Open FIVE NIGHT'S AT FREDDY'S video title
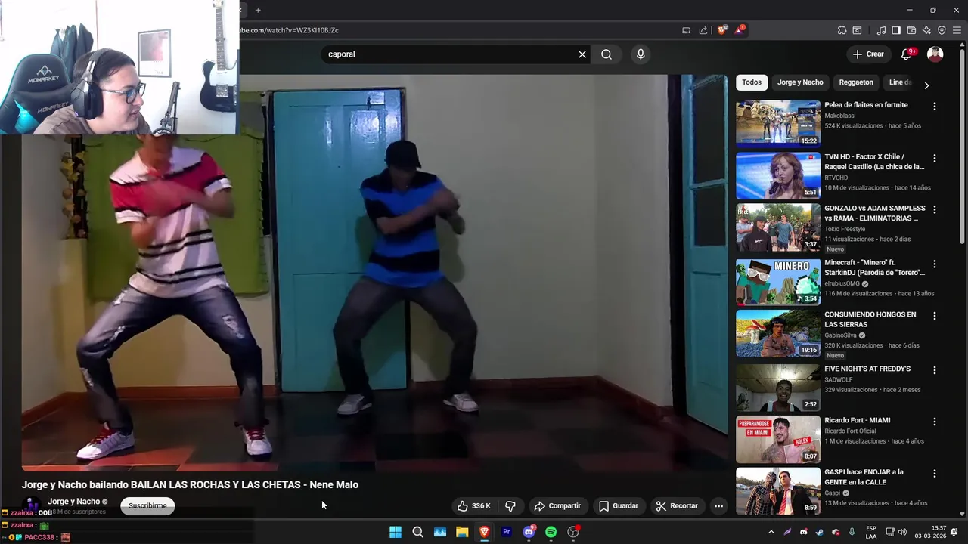 pos(867,369)
